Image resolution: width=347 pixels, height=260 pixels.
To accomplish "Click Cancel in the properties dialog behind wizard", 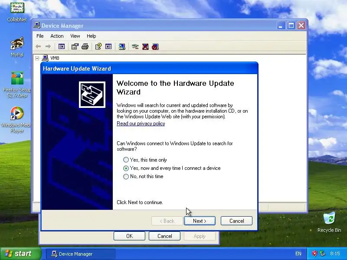I will (164, 236).
